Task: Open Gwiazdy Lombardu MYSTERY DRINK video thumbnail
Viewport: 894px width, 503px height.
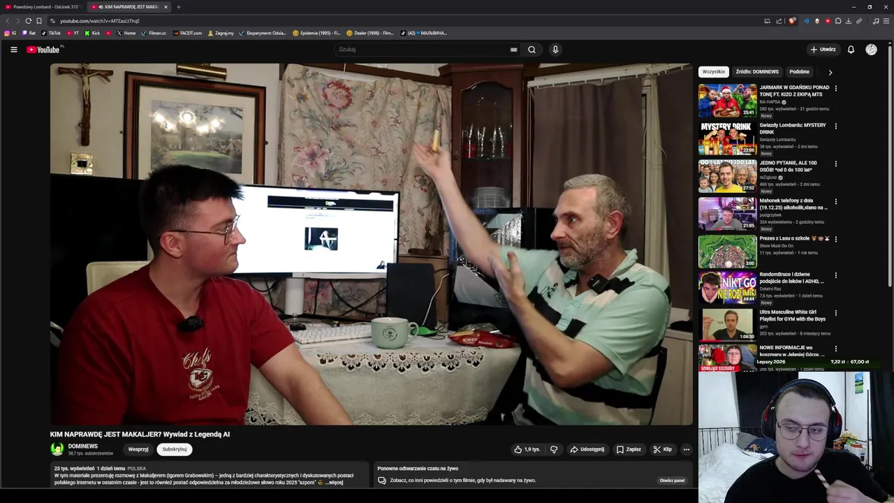Action: [727, 138]
